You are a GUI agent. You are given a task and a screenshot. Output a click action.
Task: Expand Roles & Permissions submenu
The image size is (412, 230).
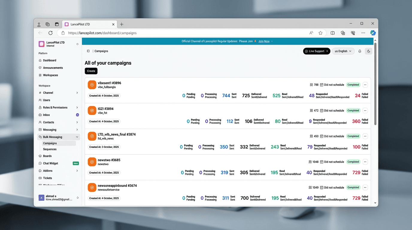[77, 108]
